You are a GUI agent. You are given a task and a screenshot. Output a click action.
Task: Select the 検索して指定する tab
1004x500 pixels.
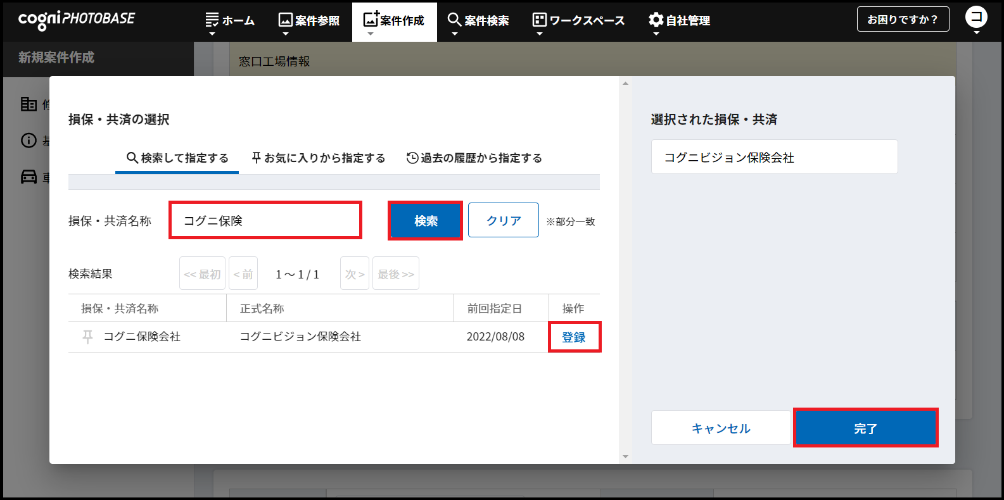(x=177, y=158)
